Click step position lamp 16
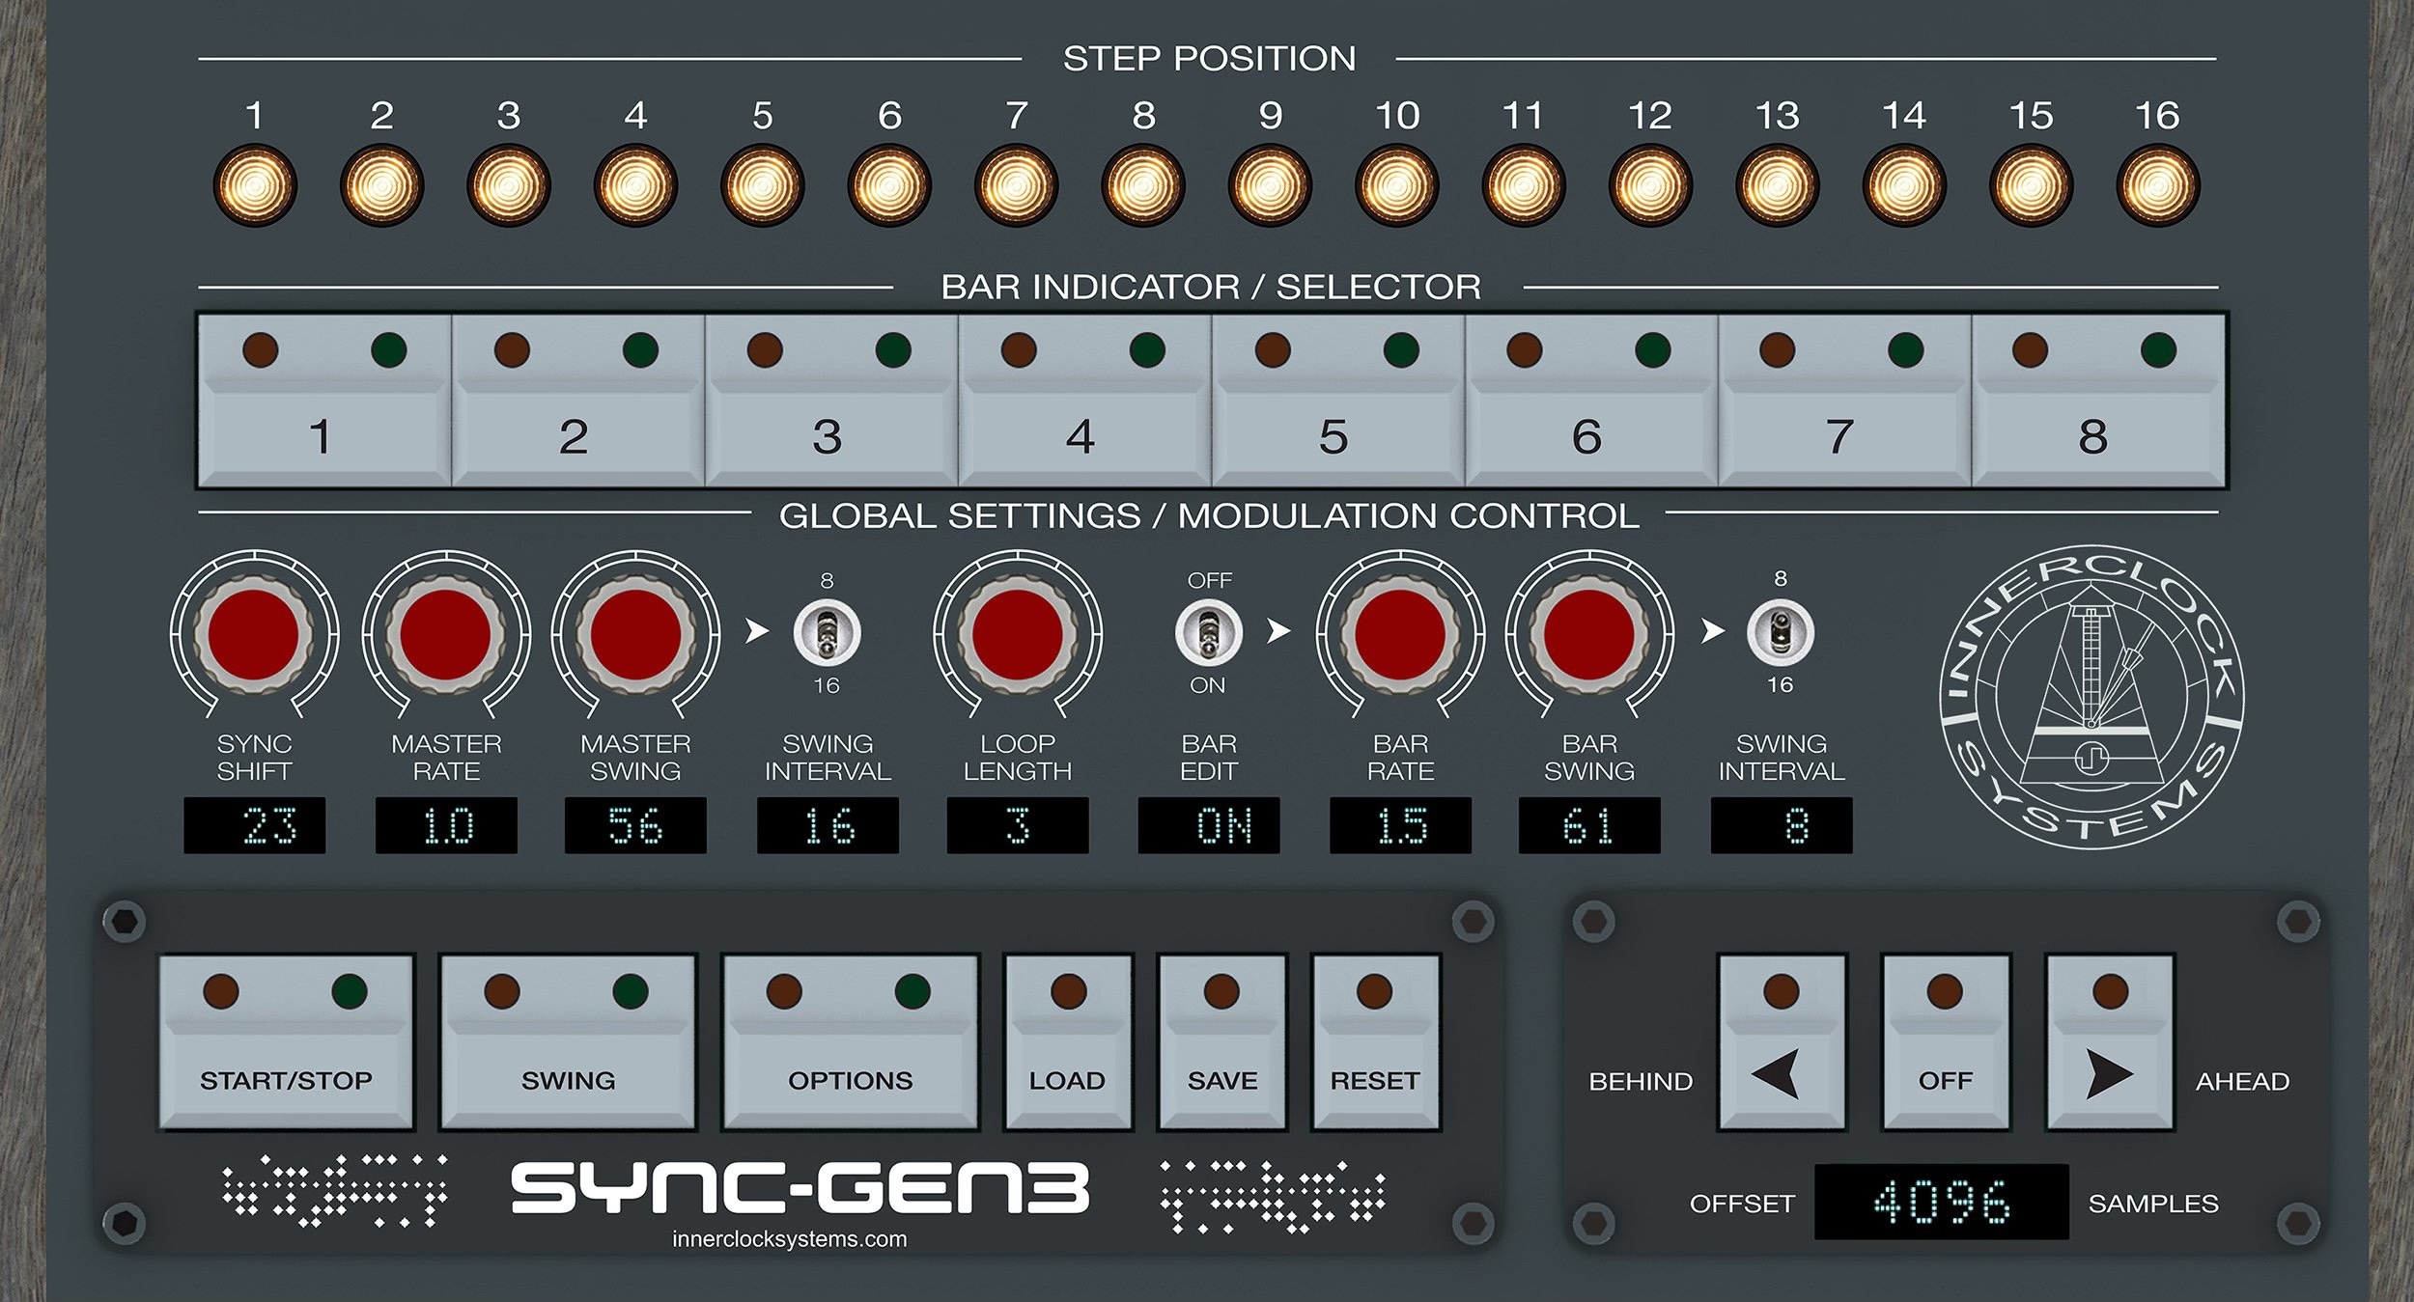The width and height of the screenshot is (2414, 1302). (2157, 185)
